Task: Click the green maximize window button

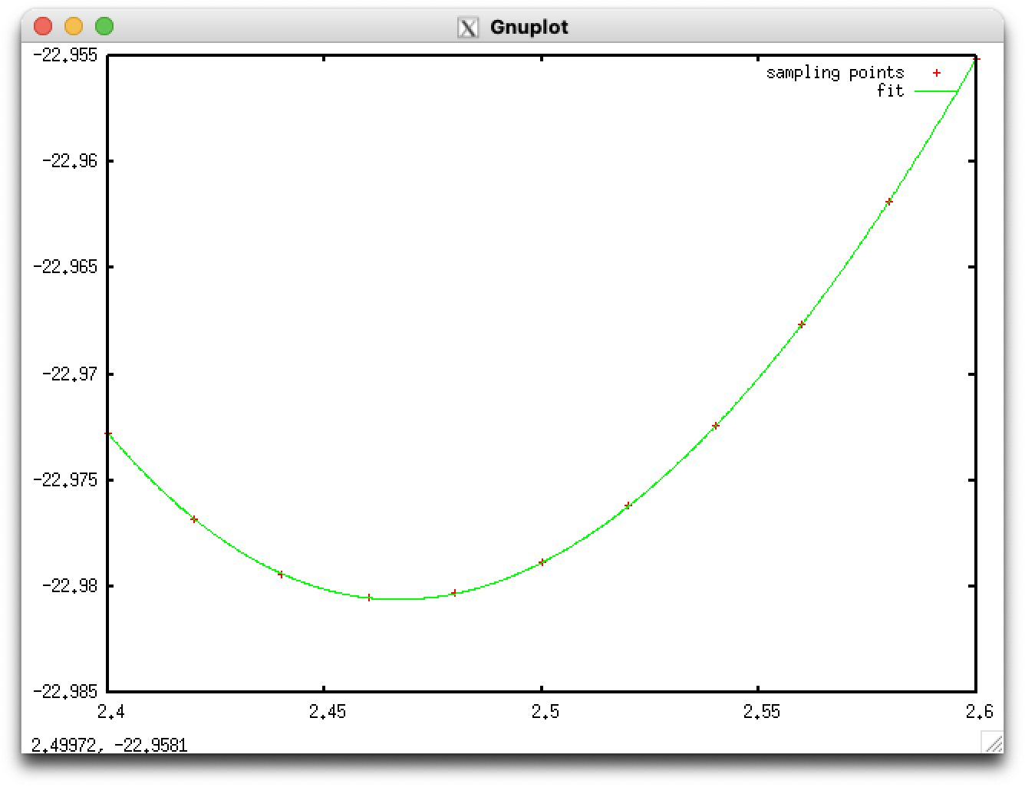Action: click(104, 26)
